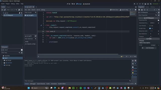Instantiate a child scene using the link icon
Viewport: 161px width, 90px height.
[x=5, y=10]
